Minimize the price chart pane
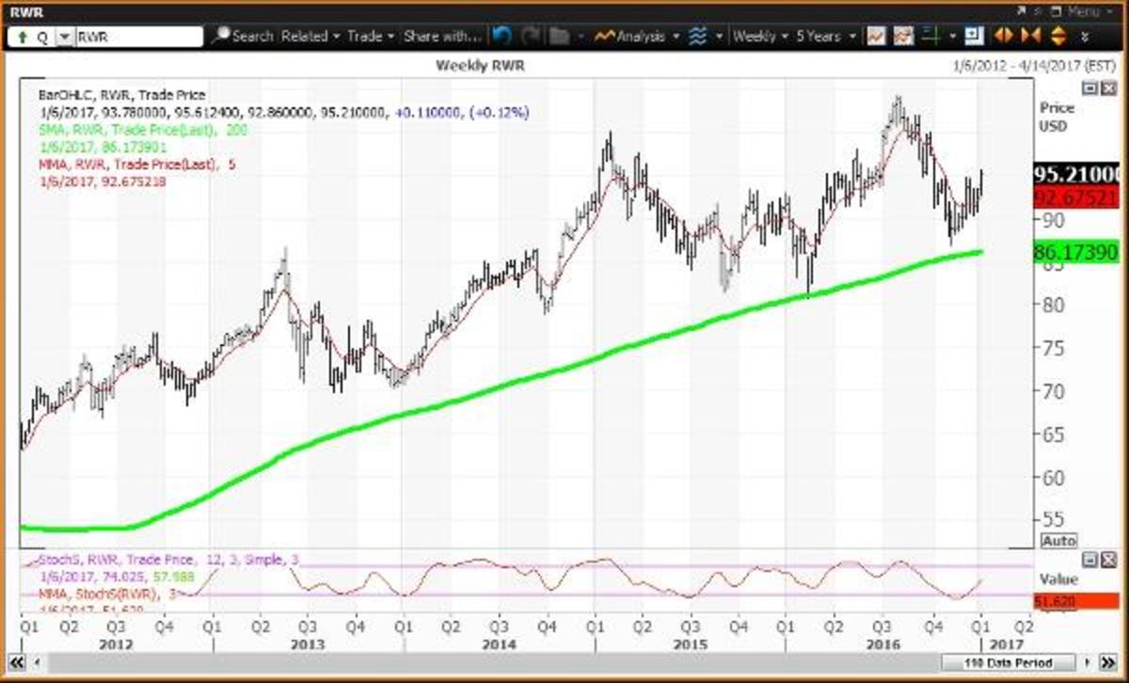Viewport: 1129px width, 683px height. (x=1089, y=87)
